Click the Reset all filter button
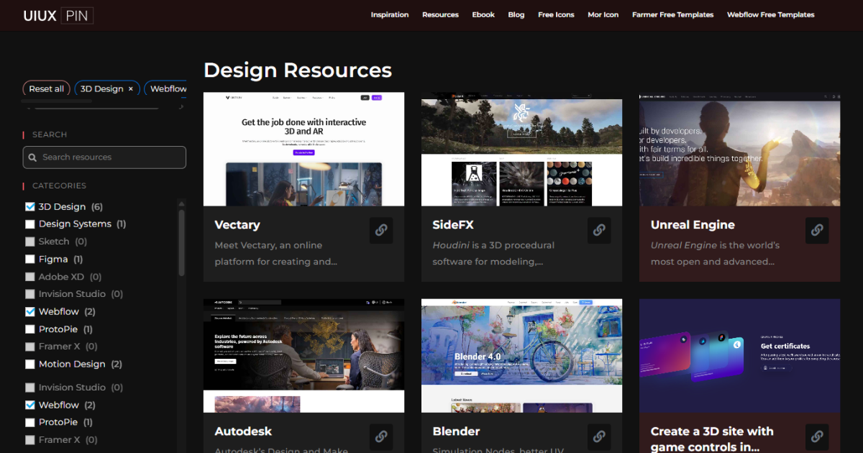863x453 pixels. pyautogui.click(x=47, y=89)
